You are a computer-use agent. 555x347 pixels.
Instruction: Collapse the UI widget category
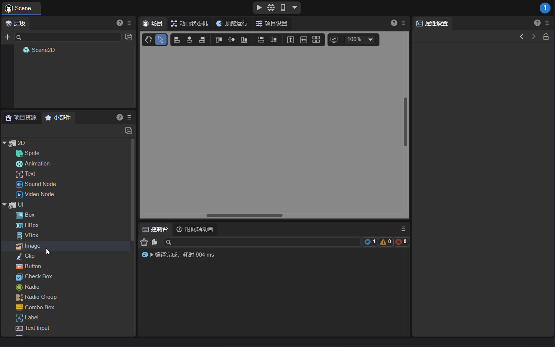tap(4, 205)
